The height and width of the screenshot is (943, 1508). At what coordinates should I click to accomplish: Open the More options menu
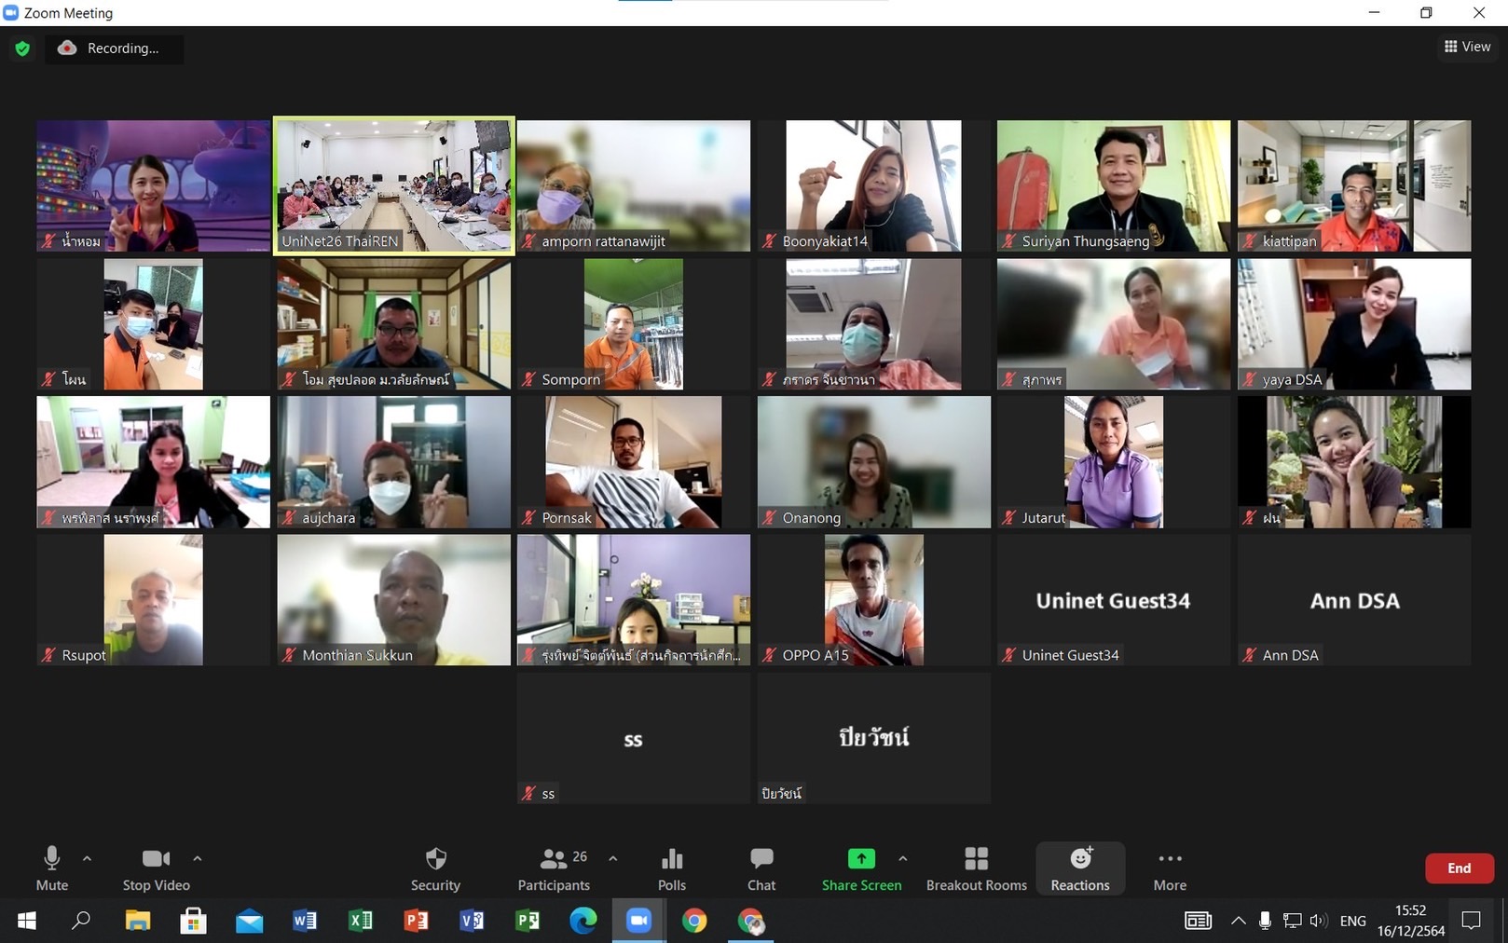pyautogui.click(x=1170, y=868)
